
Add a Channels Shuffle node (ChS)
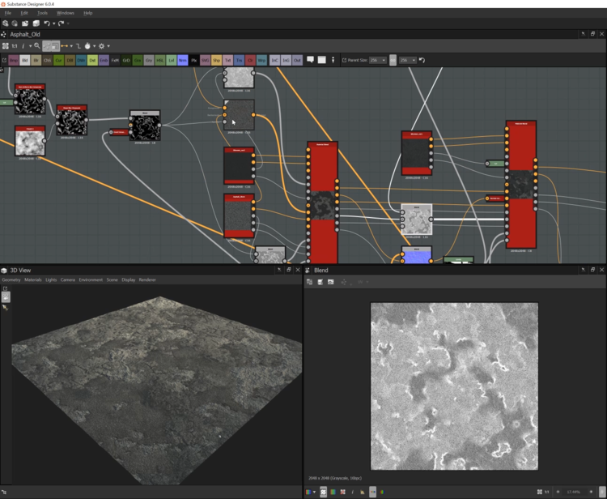point(47,61)
